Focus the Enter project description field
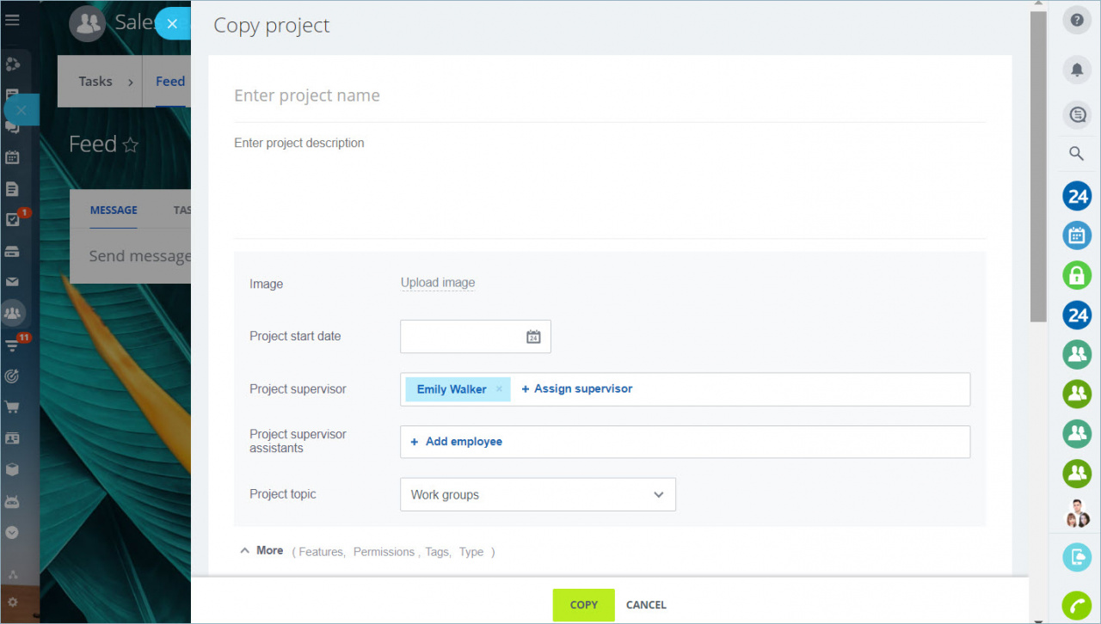Screen dimensions: 1101x624 point(610,181)
